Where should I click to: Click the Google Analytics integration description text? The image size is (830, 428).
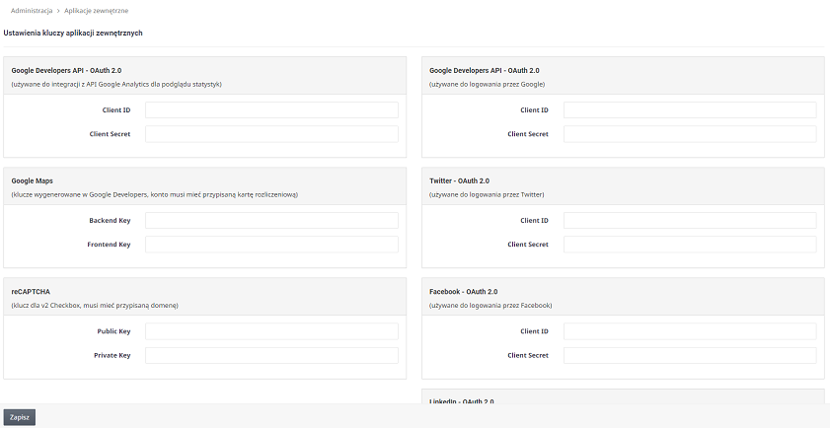116,84
